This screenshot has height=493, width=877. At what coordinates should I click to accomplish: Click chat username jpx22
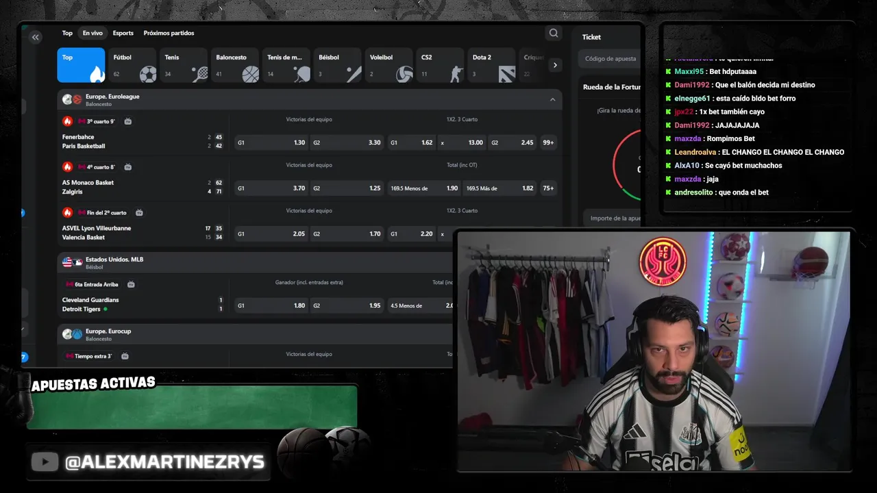pos(684,112)
